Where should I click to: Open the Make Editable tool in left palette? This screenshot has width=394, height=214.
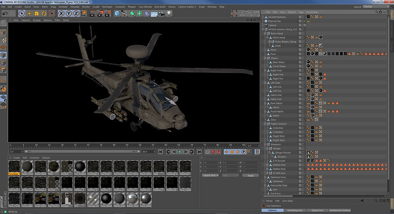(x=3, y=23)
